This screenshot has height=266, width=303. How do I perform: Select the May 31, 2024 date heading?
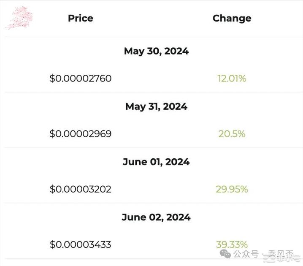click(156, 107)
